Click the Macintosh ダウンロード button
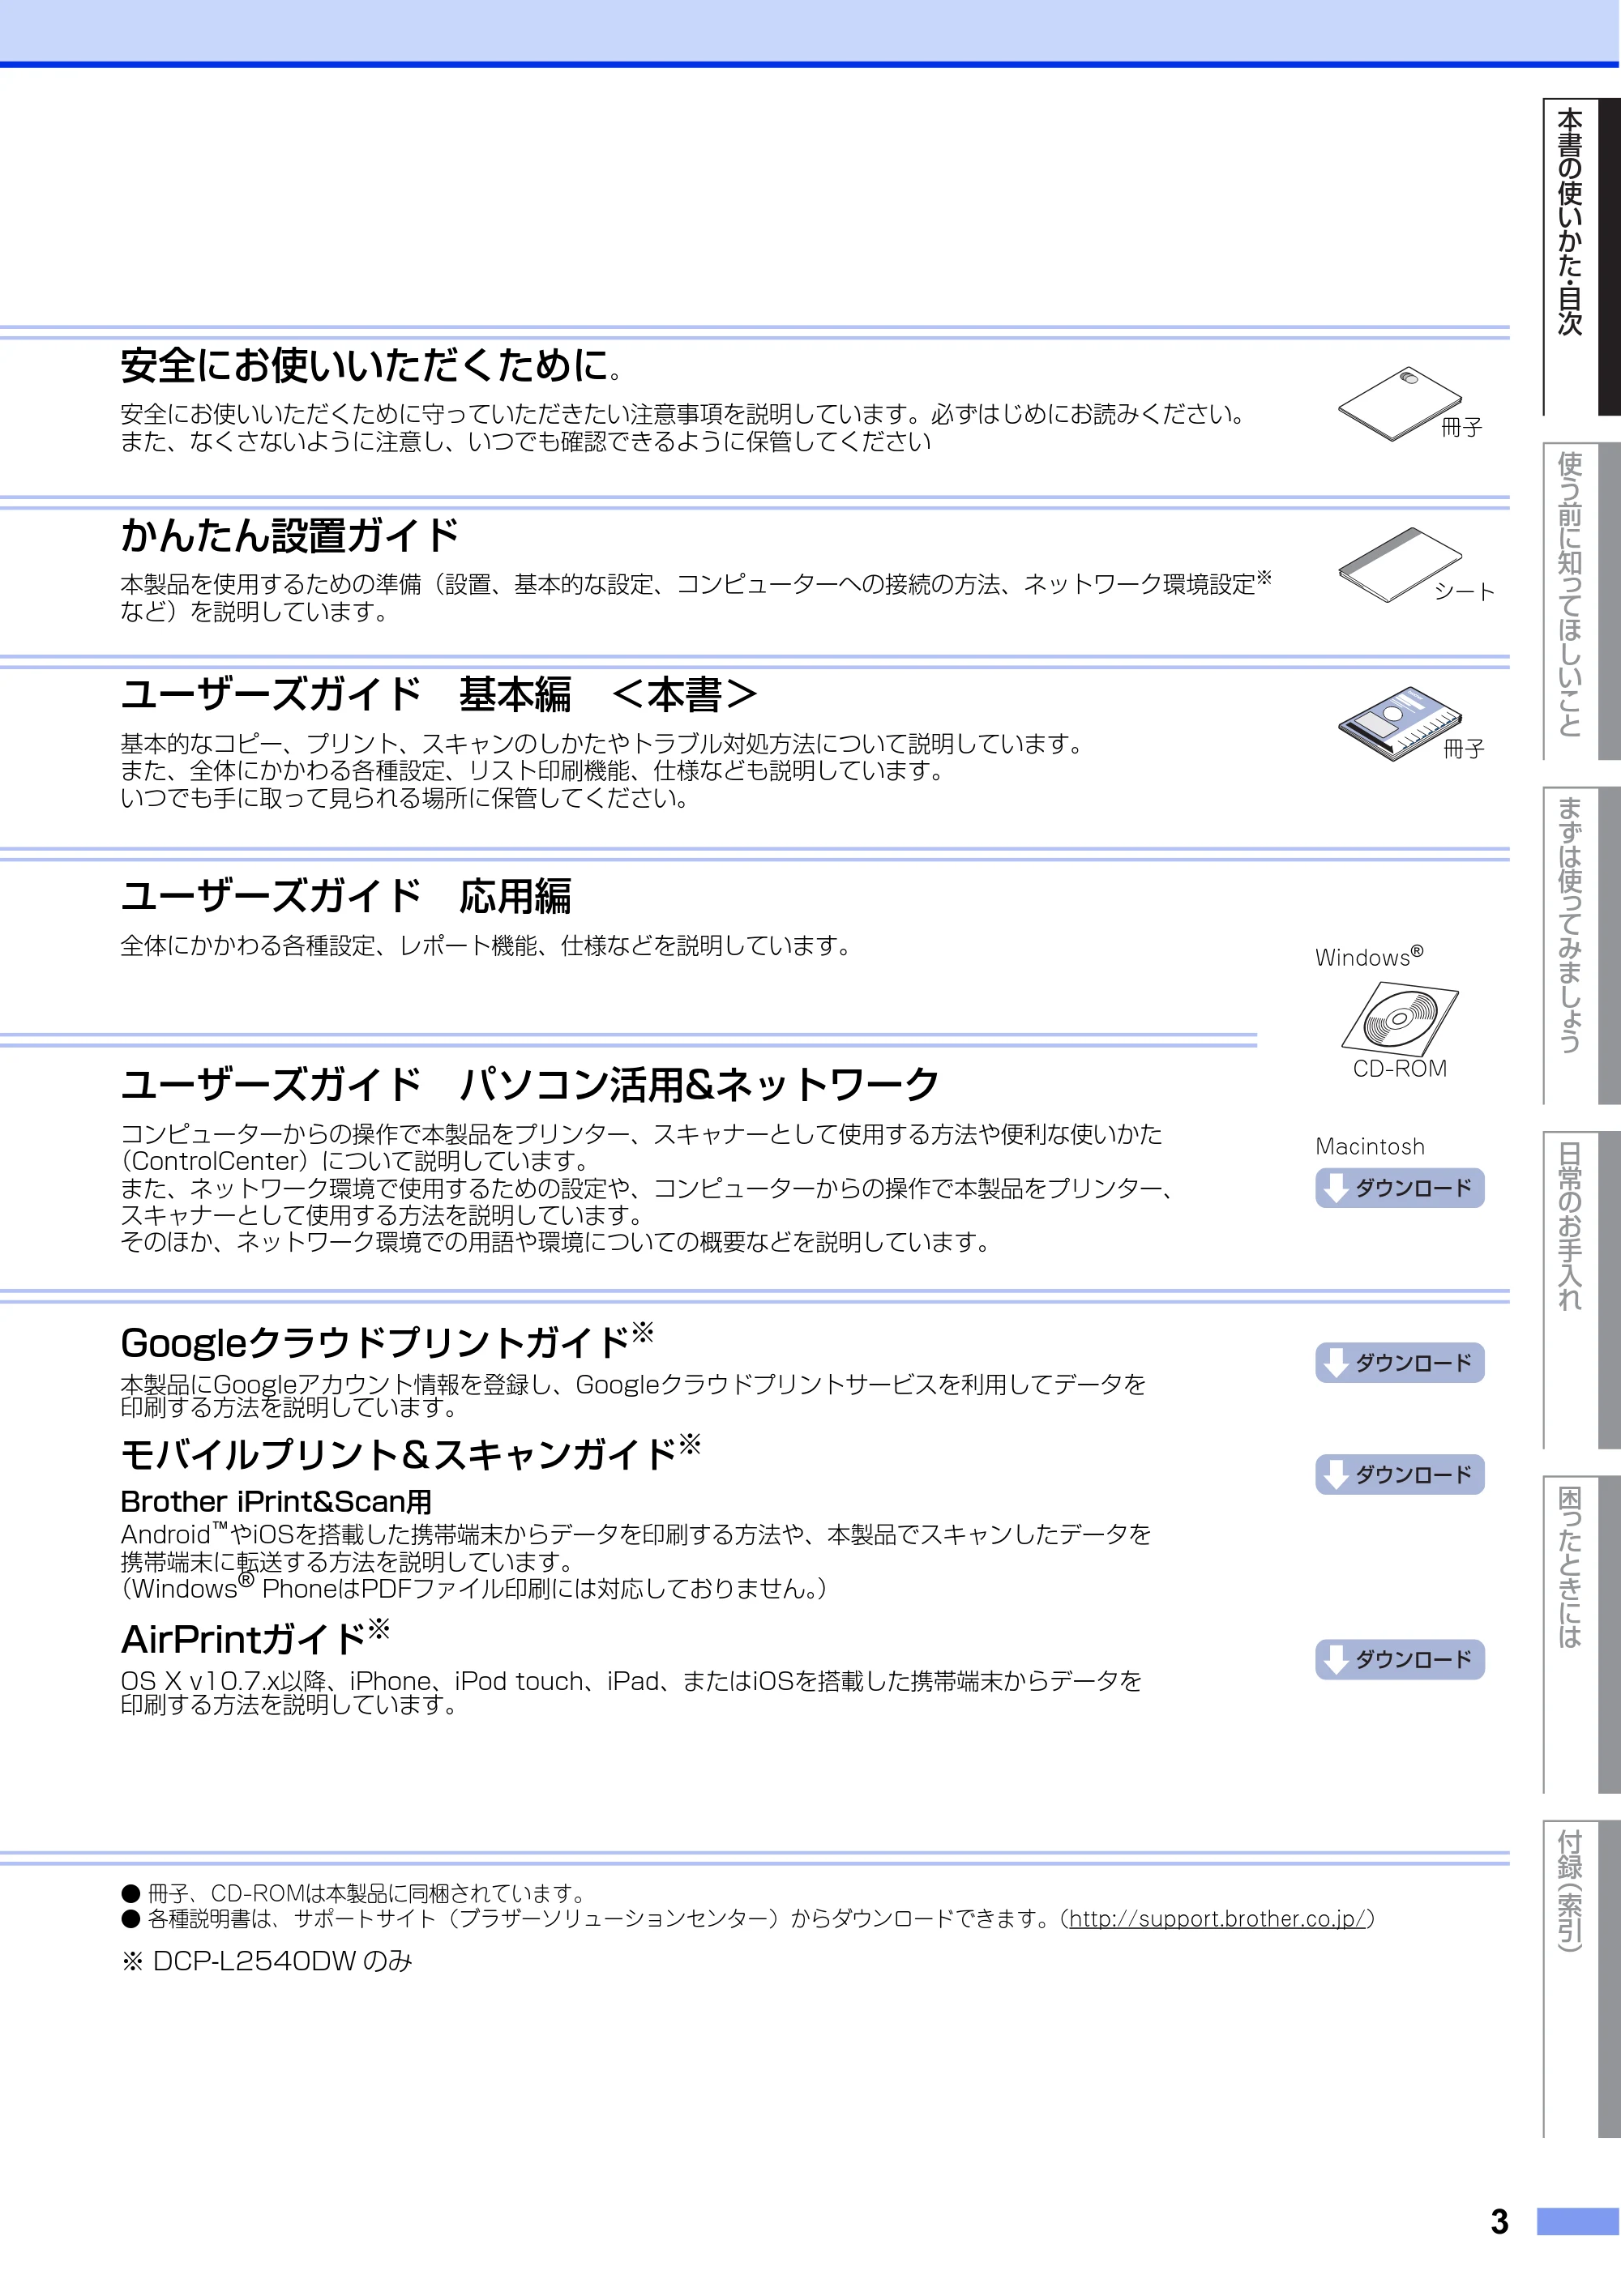This screenshot has width=1621, height=2296. 1399,1188
